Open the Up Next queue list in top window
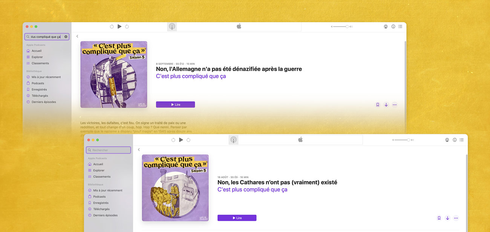This screenshot has width=490, height=232. point(400,27)
